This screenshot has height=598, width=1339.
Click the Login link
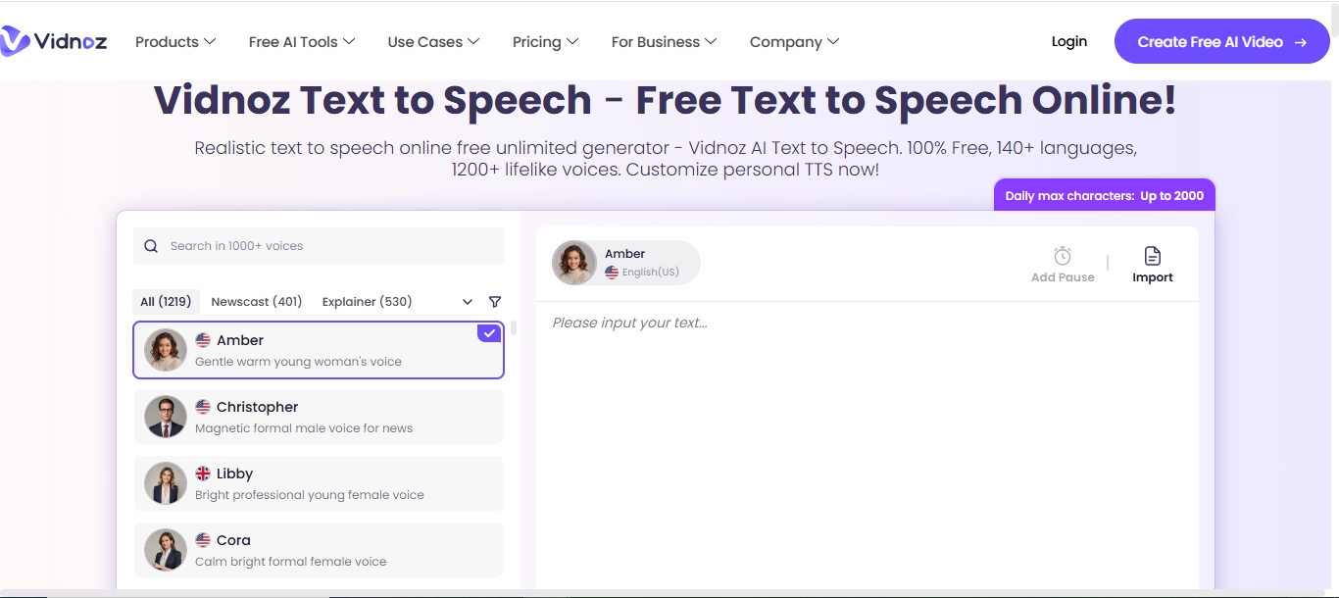point(1068,41)
